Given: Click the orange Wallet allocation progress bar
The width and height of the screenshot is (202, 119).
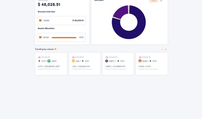Looking at the screenshot, I should click(64, 37).
